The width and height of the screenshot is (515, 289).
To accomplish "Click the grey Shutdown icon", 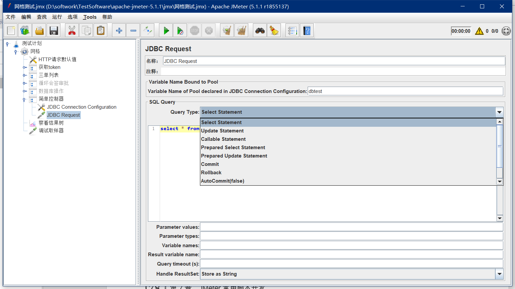I will [x=209, y=31].
